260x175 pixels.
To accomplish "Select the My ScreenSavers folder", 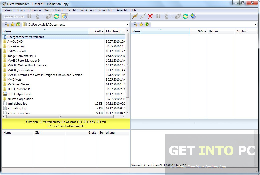I will tap(64, 84).
